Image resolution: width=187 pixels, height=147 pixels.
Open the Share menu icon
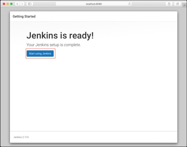pos(169,4)
